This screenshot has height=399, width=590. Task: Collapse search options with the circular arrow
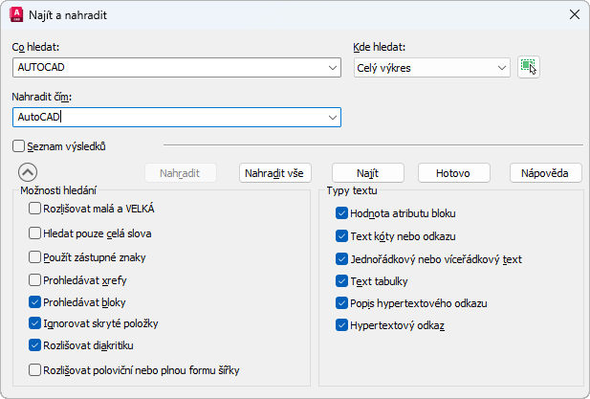click(27, 172)
